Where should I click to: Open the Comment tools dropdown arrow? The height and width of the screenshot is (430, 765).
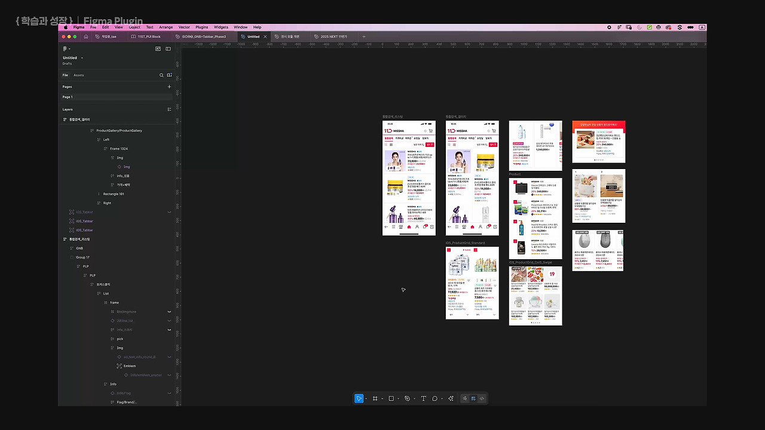coord(442,399)
